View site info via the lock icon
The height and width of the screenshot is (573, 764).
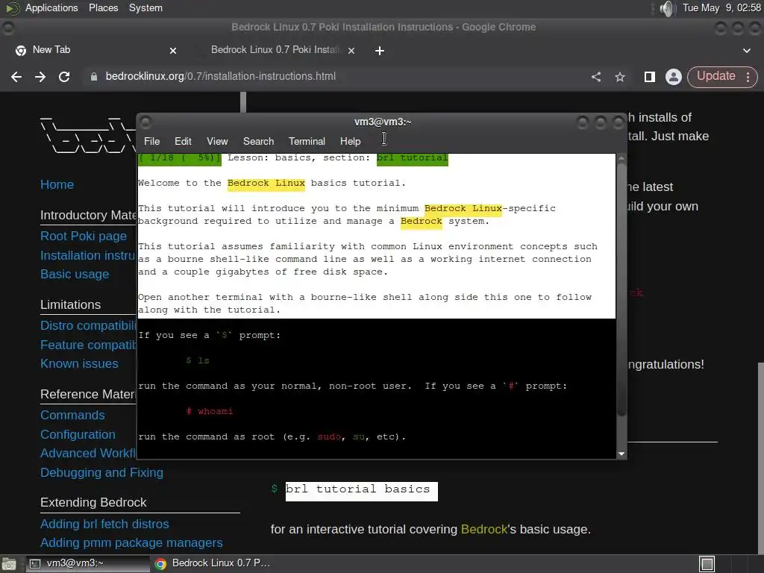tap(94, 77)
